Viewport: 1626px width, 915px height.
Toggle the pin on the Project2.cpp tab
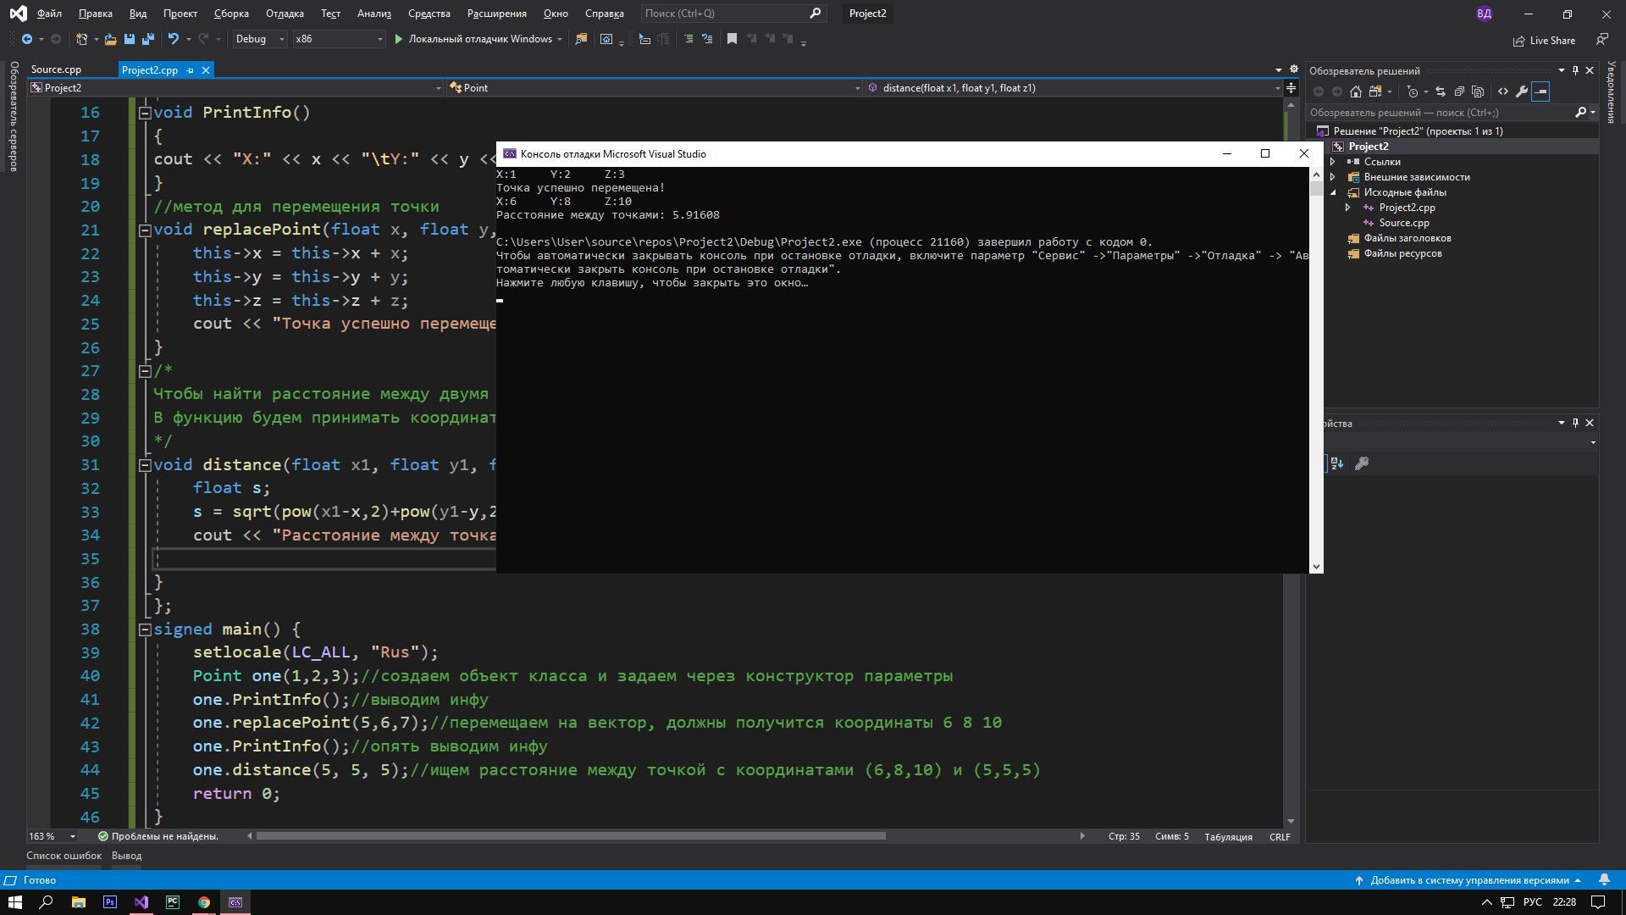click(190, 70)
